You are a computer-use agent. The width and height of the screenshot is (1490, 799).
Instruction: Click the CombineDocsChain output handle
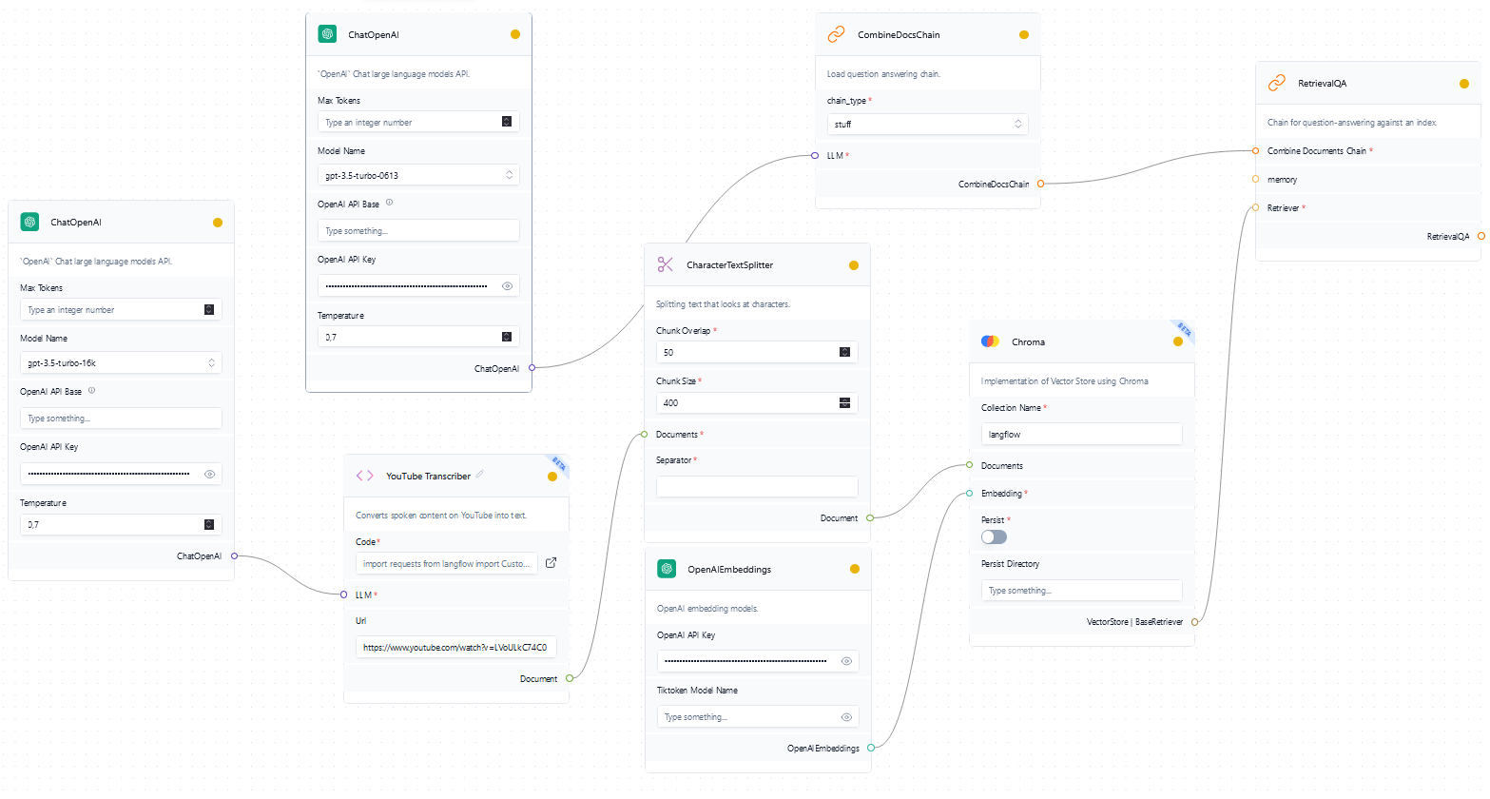[1040, 184]
